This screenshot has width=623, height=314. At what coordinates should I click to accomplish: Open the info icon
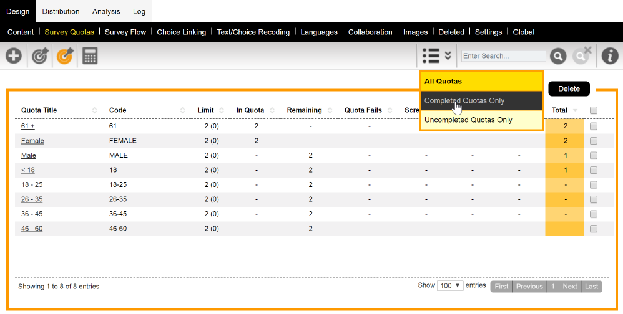coord(610,56)
